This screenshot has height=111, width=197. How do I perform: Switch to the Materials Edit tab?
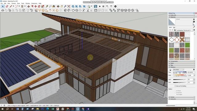[x=174, y=27]
